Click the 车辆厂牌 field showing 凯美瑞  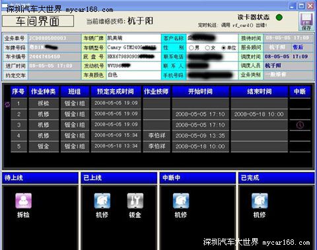point(133,38)
